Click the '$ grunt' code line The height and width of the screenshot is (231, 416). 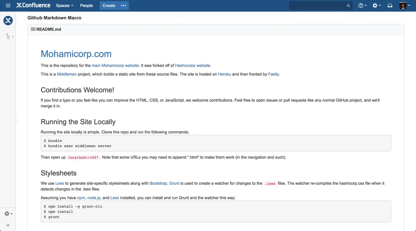click(x=51, y=217)
